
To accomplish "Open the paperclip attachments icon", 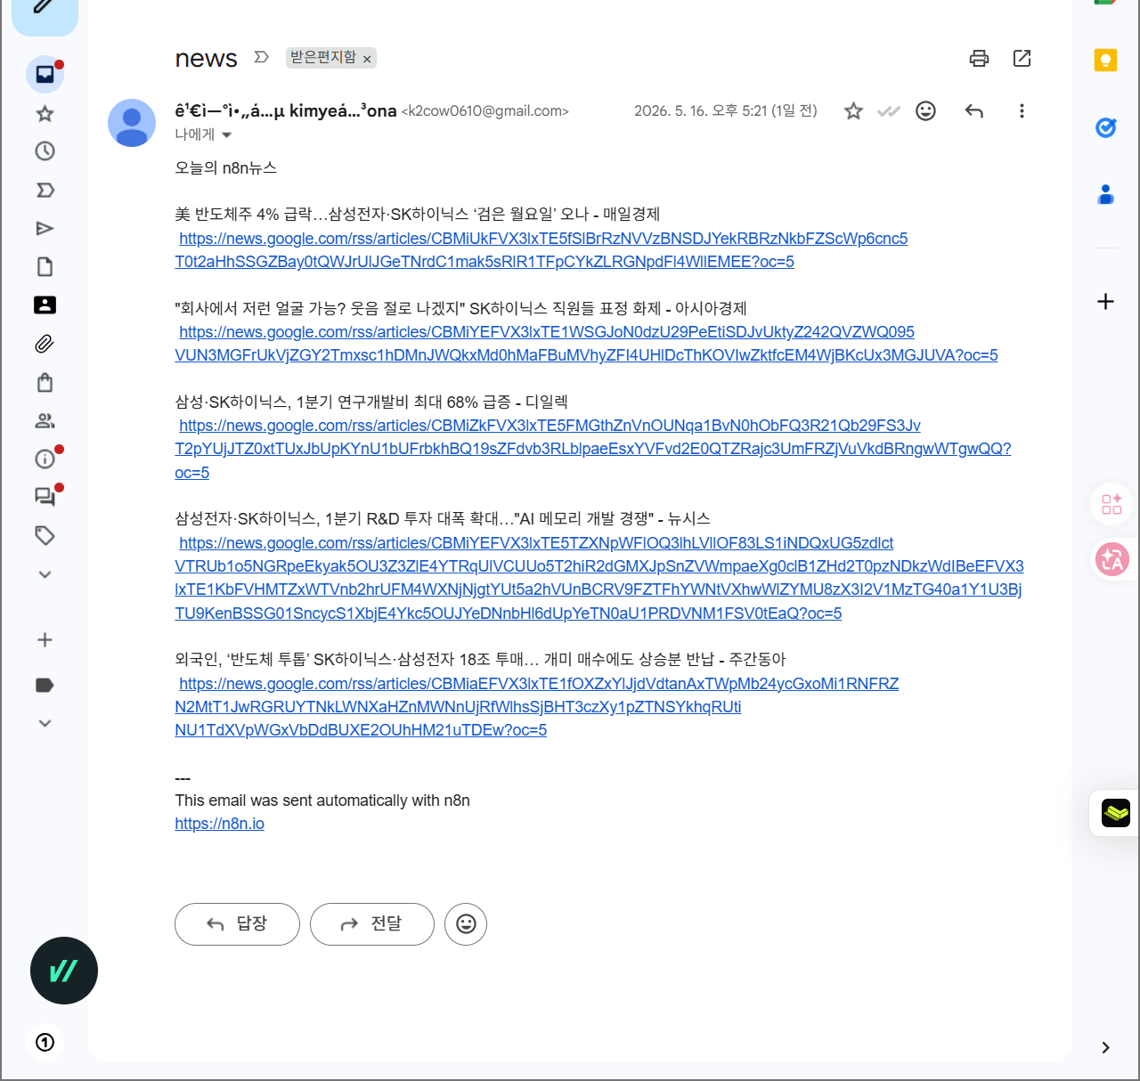I will point(45,344).
